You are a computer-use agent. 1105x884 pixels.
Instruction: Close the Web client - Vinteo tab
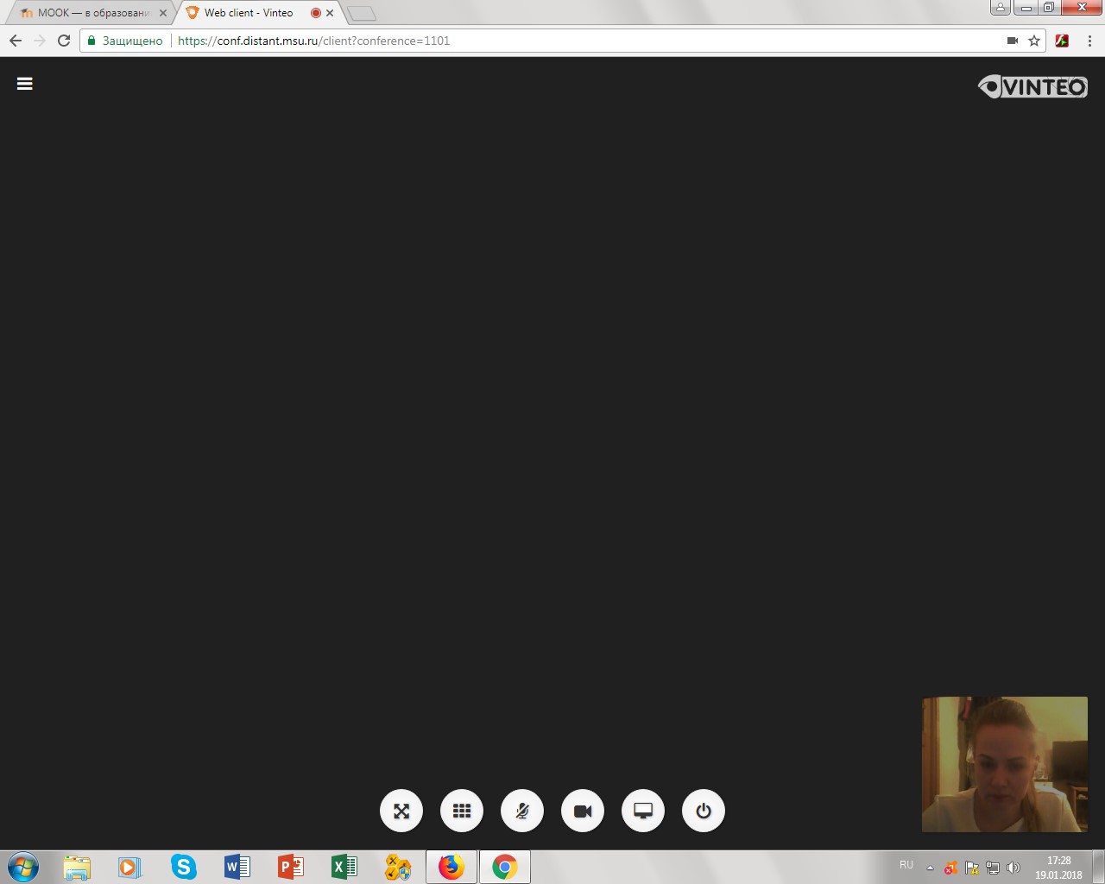pos(330,13)
